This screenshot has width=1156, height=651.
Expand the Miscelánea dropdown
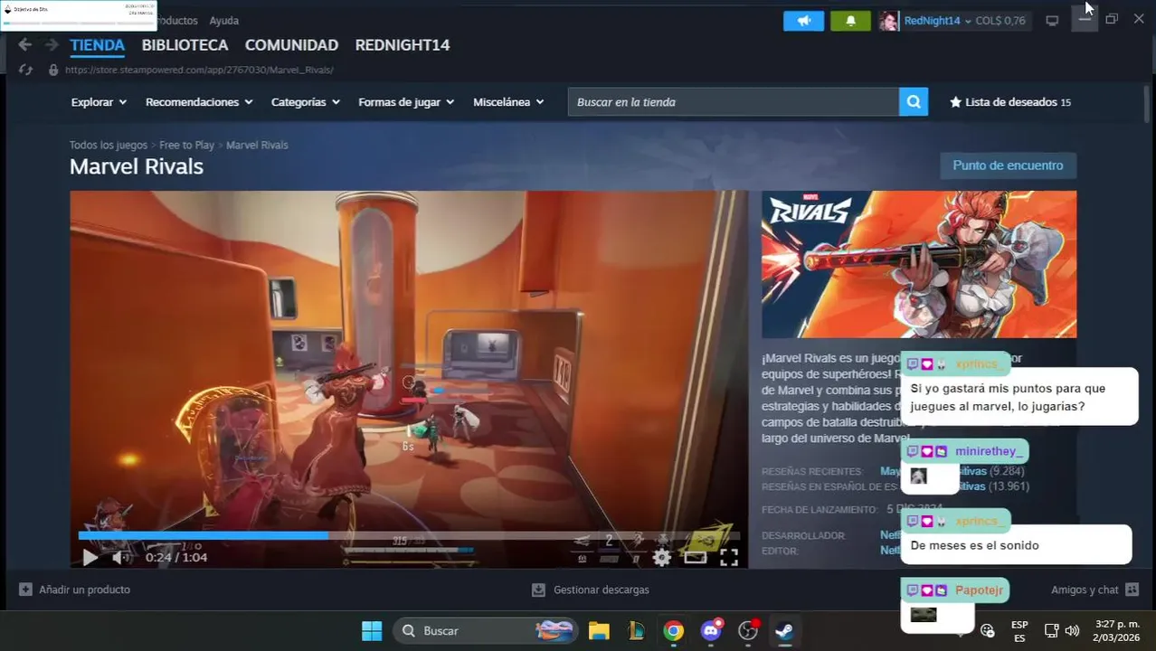pos(508,102)
